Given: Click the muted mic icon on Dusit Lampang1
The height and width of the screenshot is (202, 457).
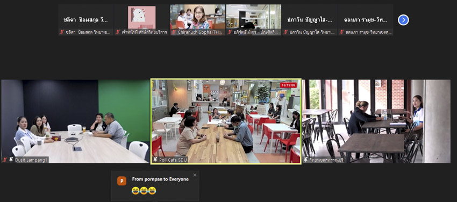Looking at the screenshot, I should (5, 160).
